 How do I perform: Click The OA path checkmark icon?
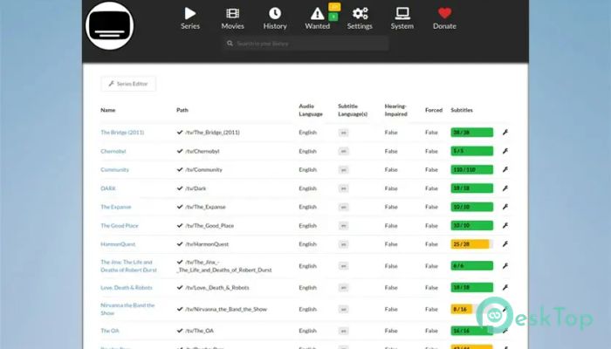(x=180, y=331)
